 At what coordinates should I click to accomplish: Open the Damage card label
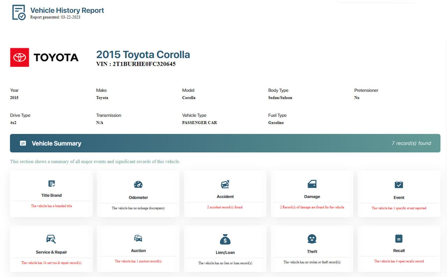click(x=312, y=197)
